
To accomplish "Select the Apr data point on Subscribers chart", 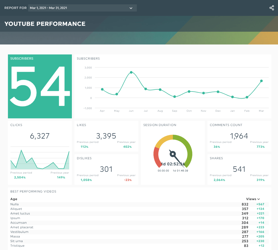I will [102, 89].
